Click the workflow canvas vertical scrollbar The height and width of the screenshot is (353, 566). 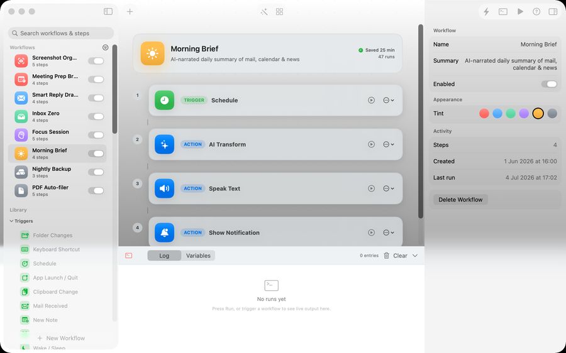point(421,121)
